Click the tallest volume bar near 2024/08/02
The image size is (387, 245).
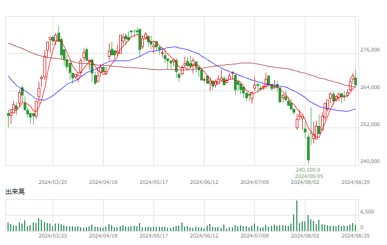[x=297, y=216]
